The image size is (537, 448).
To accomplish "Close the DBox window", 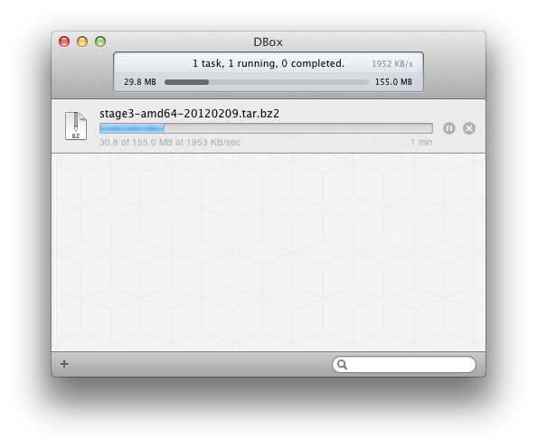I will pos(64,42).
